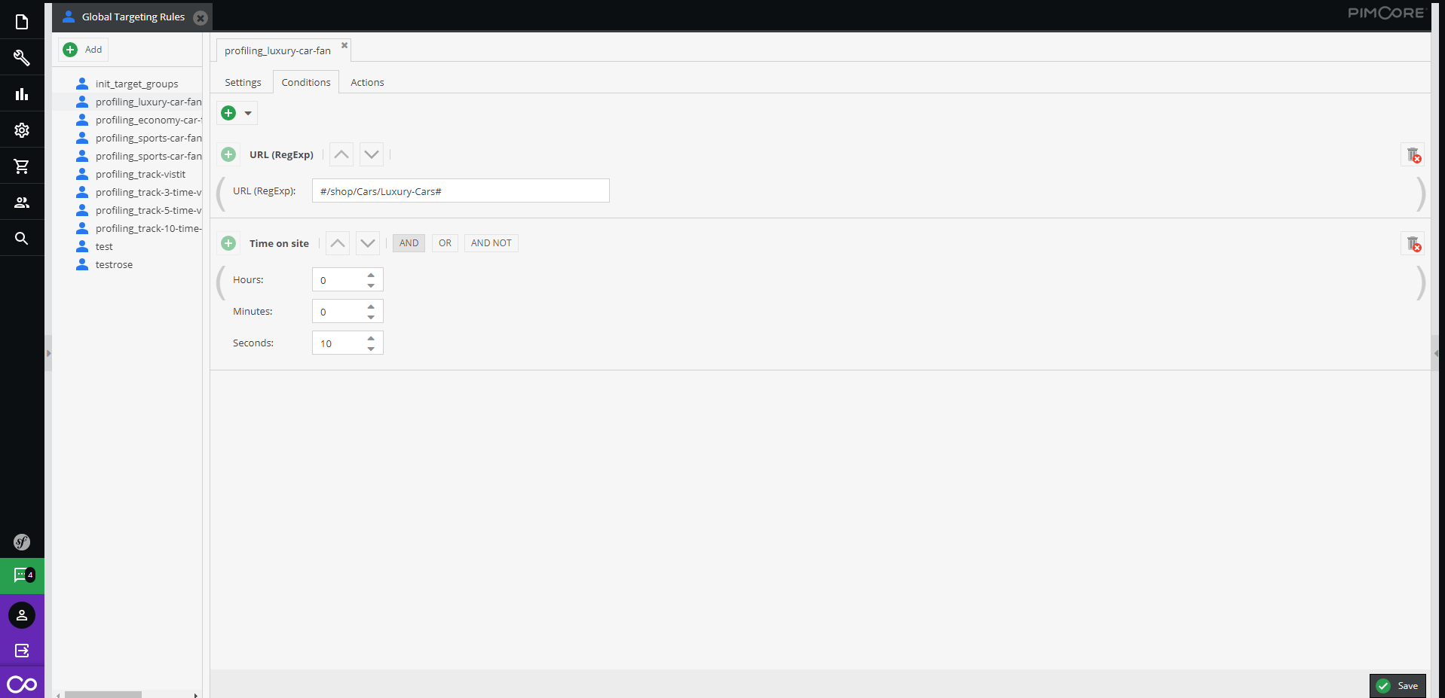Delete the Time on site condition

coord(1413,244)
